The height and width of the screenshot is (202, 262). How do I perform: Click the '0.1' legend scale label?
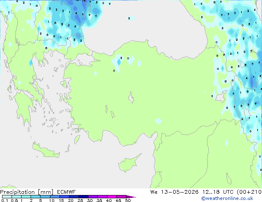coord(5,200)
